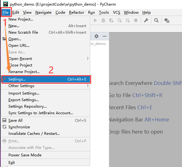Open the Window menu

click(131, 12)
